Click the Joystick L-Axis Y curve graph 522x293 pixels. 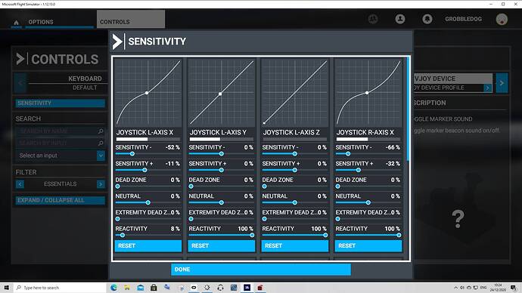point(222,92)
